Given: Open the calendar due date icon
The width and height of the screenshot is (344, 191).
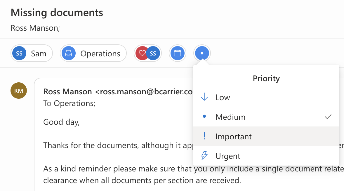Looking at the screenshot, I should coord(178,53).
